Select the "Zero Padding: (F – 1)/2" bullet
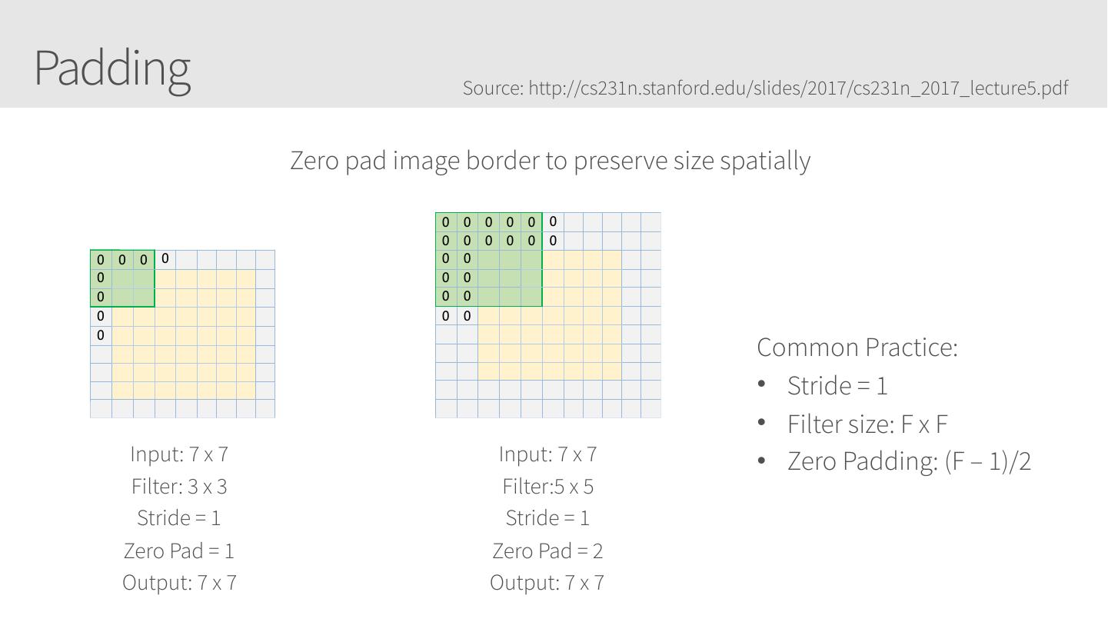Viewport: 1108px width, 622px height. point(909,461)
